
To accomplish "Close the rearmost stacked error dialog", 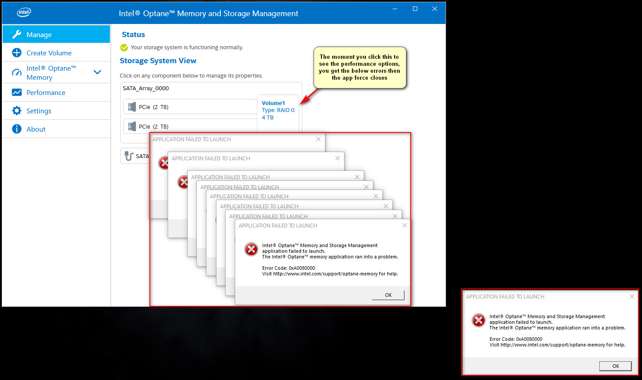I will click(318, 139).
